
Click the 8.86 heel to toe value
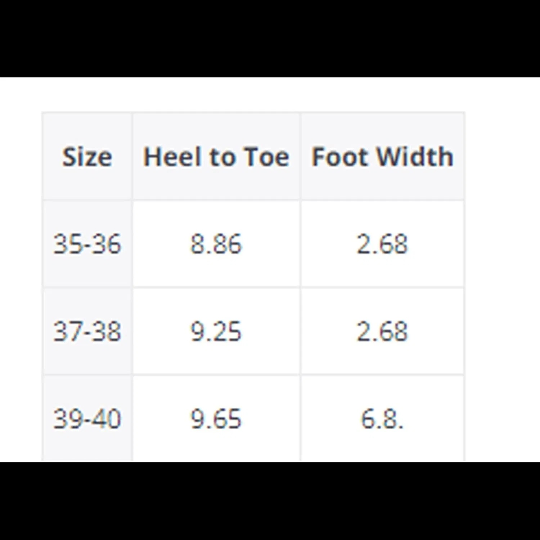click(216, 244)
